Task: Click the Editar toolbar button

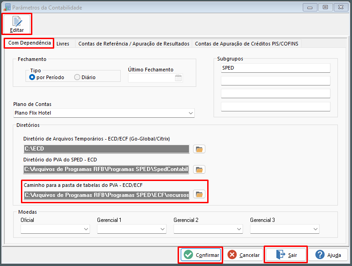Action: pyautogui.click(x=17, y=24)
